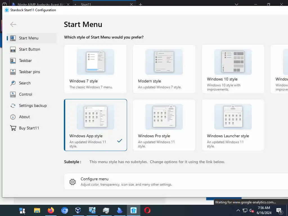The image size is (288, 216).
Task: Open the notification center icon
Action: coord(279,211)
